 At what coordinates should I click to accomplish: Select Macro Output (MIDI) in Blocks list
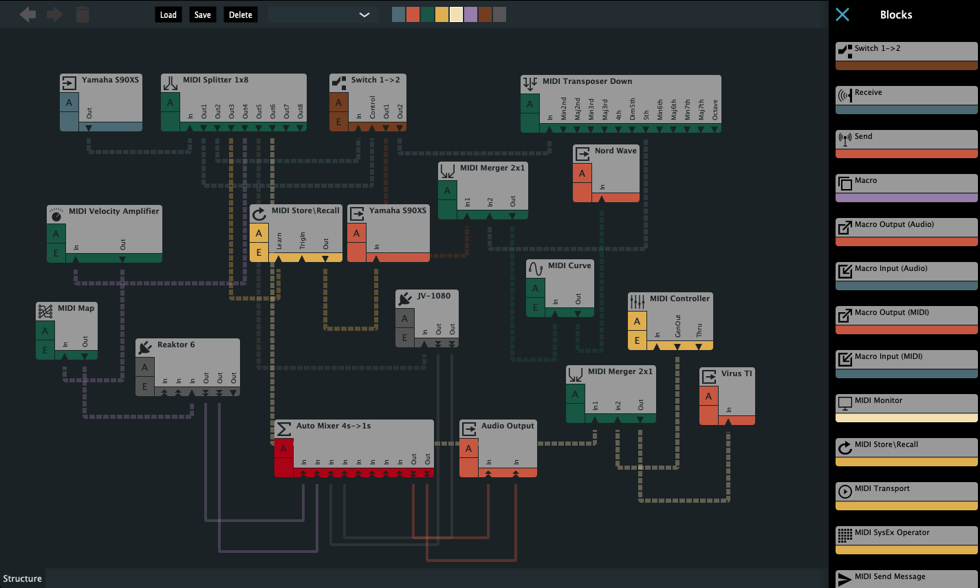point(906,320)
